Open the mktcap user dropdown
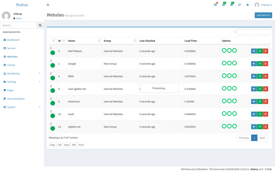Screen dimensions: 275x172 [263, 5]
